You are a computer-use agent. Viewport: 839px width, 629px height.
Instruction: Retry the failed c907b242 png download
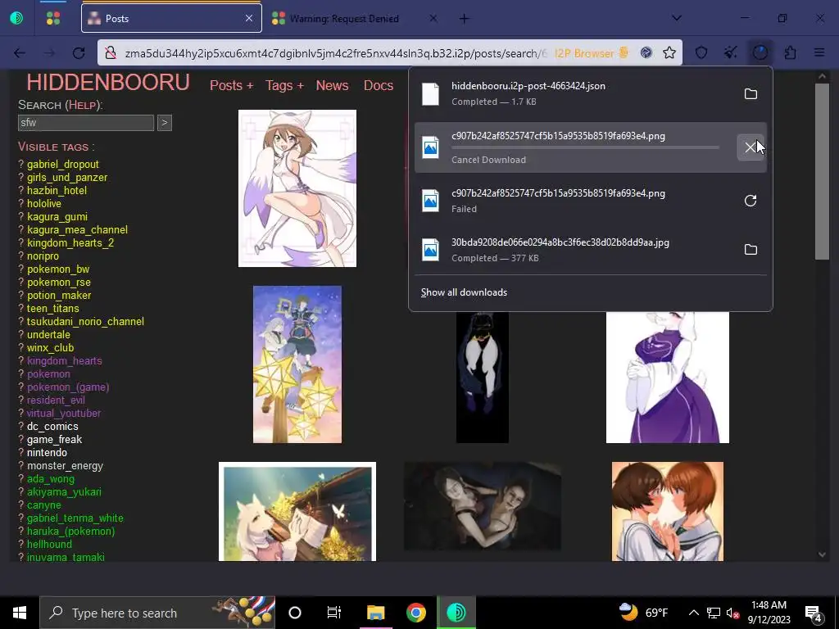pos(751,201)
